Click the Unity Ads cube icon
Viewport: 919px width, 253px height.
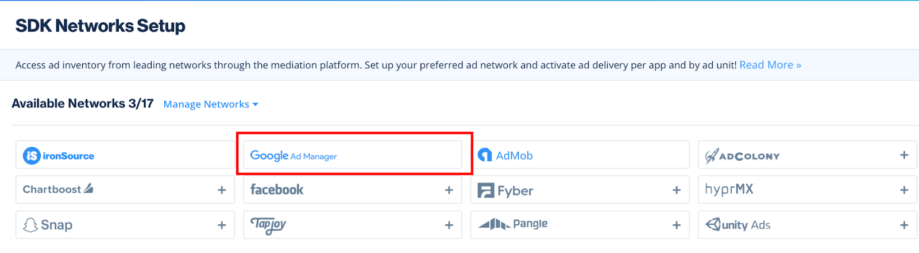pos(713,224)
